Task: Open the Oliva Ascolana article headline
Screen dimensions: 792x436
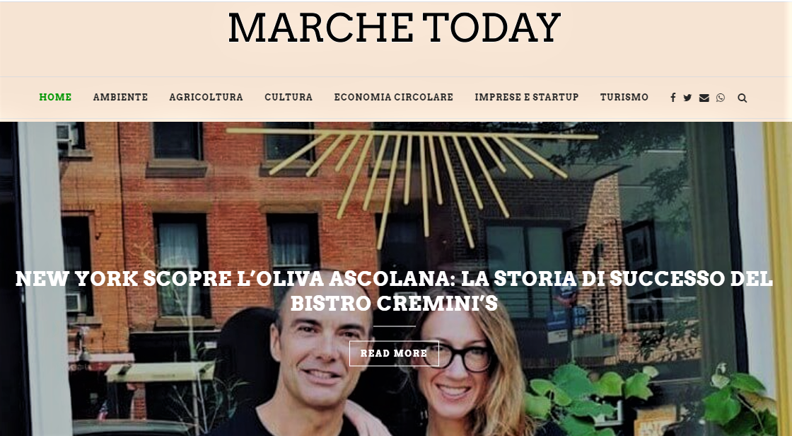Action: point(394,291)
